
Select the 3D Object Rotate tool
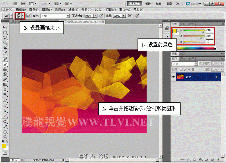click(5, 122)
